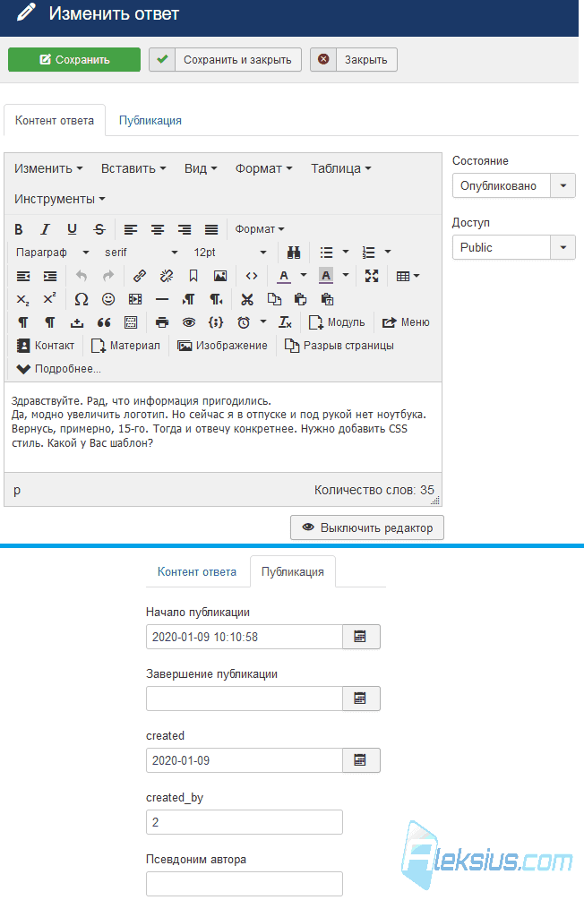Print content with the printer icon
584x900 pixels.
162,322
